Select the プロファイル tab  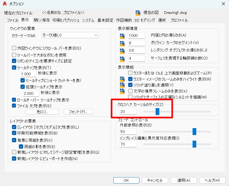pyautogui.click(x=179, y=20)
